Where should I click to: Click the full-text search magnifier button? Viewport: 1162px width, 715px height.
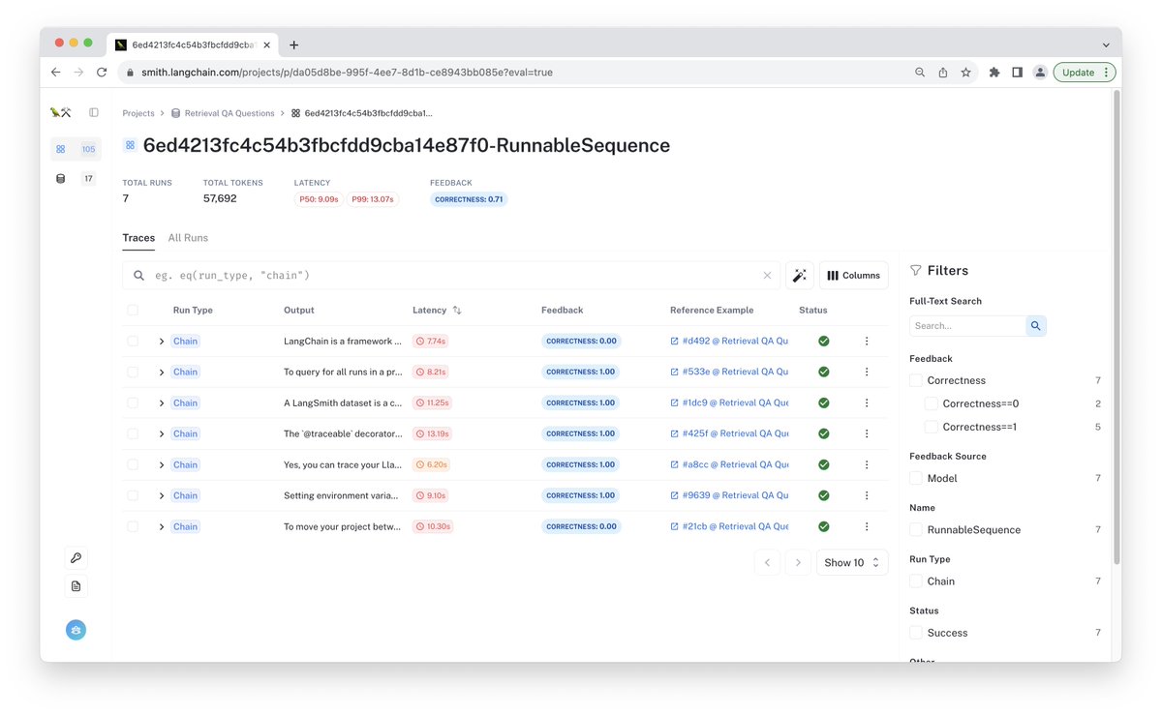1036,326
